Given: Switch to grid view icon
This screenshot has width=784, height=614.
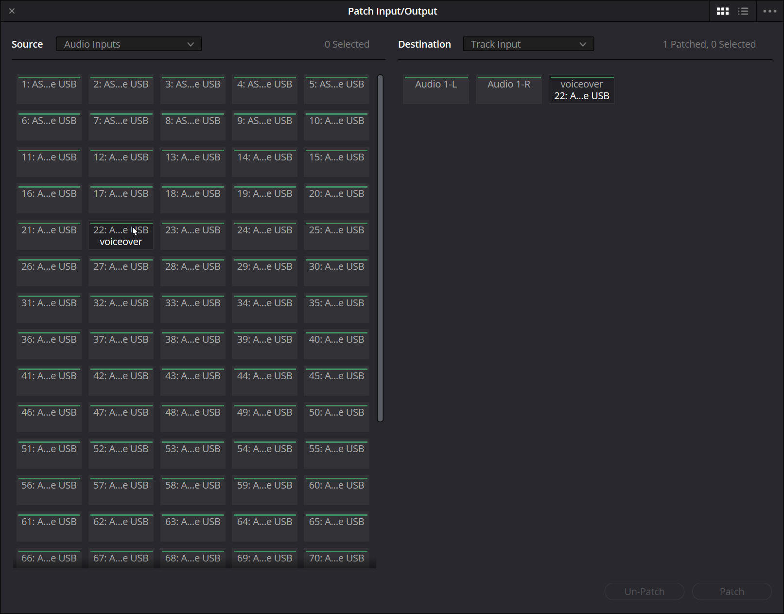Looking at the screenshot, I should pyautogui.click(x=722, y=11).
